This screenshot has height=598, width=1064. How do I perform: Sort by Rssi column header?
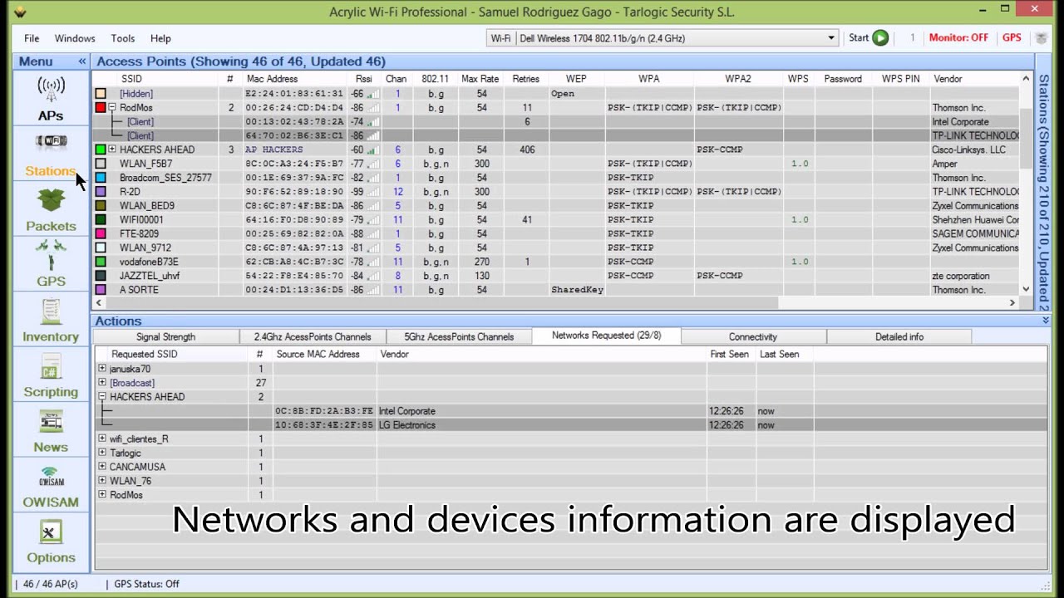364,79
